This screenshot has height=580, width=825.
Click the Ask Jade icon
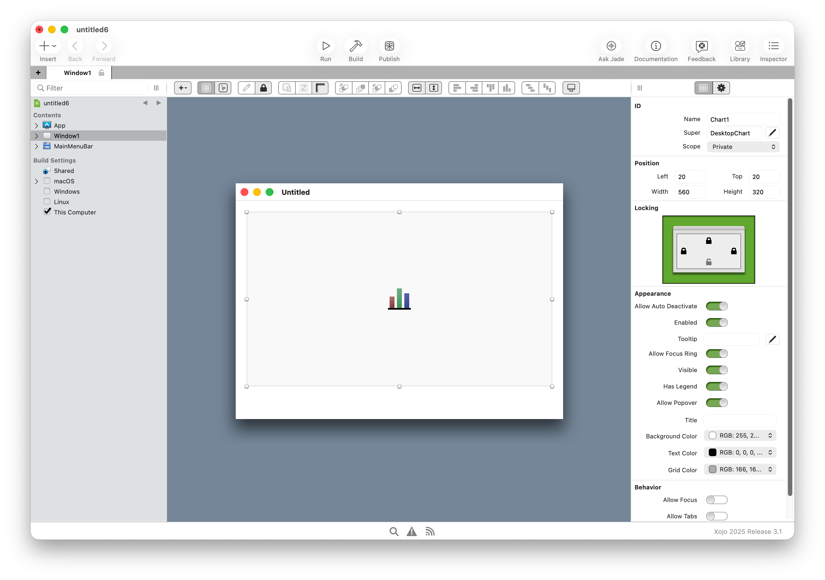611,46
